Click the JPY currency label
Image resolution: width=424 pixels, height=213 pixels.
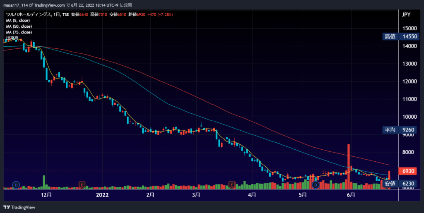[x=406, y=14]
